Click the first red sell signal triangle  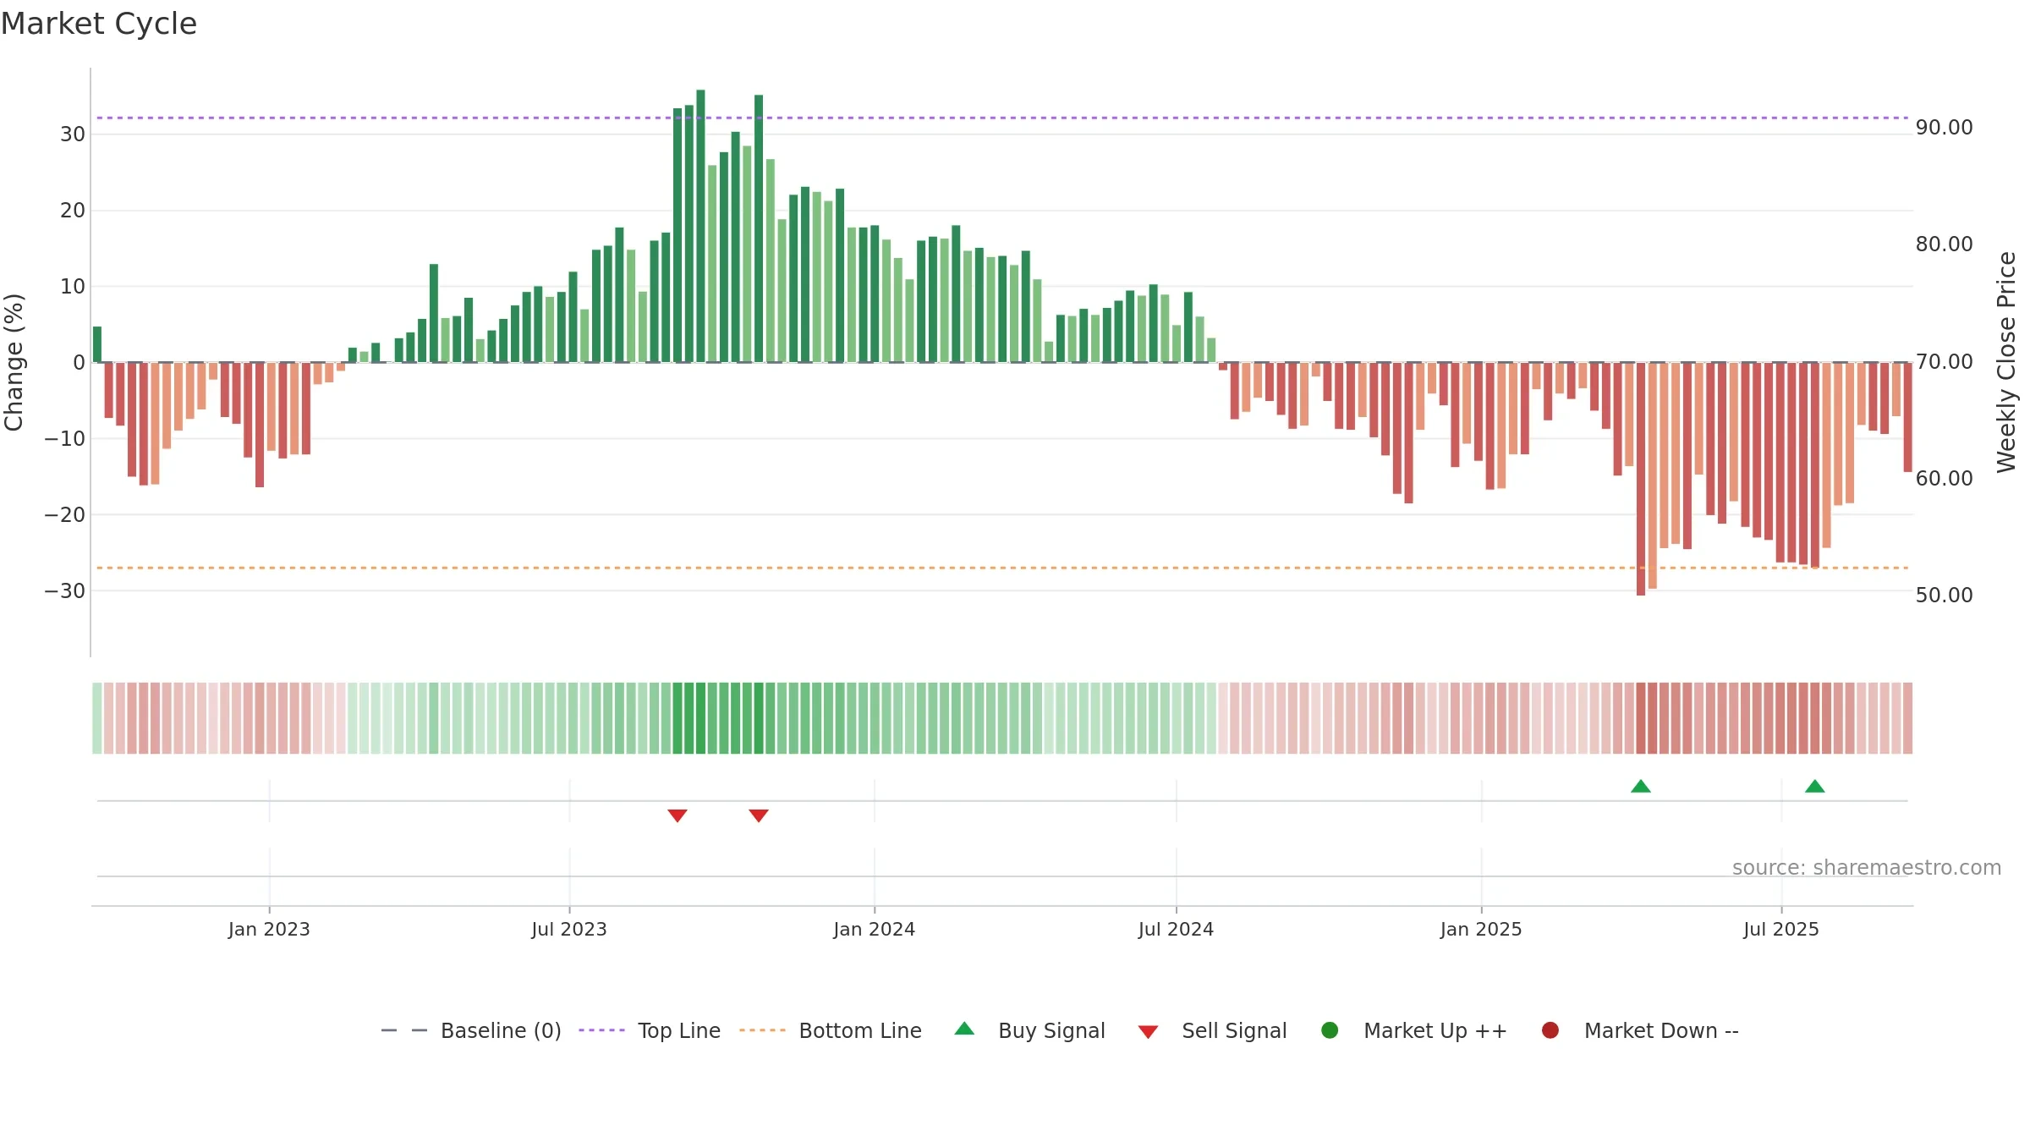click(x=678, y=815)
